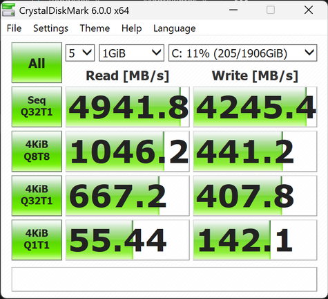Start the 4KiB Q8T8 test
This screenshot has width=328, height=299.
(x=37, y=151)
